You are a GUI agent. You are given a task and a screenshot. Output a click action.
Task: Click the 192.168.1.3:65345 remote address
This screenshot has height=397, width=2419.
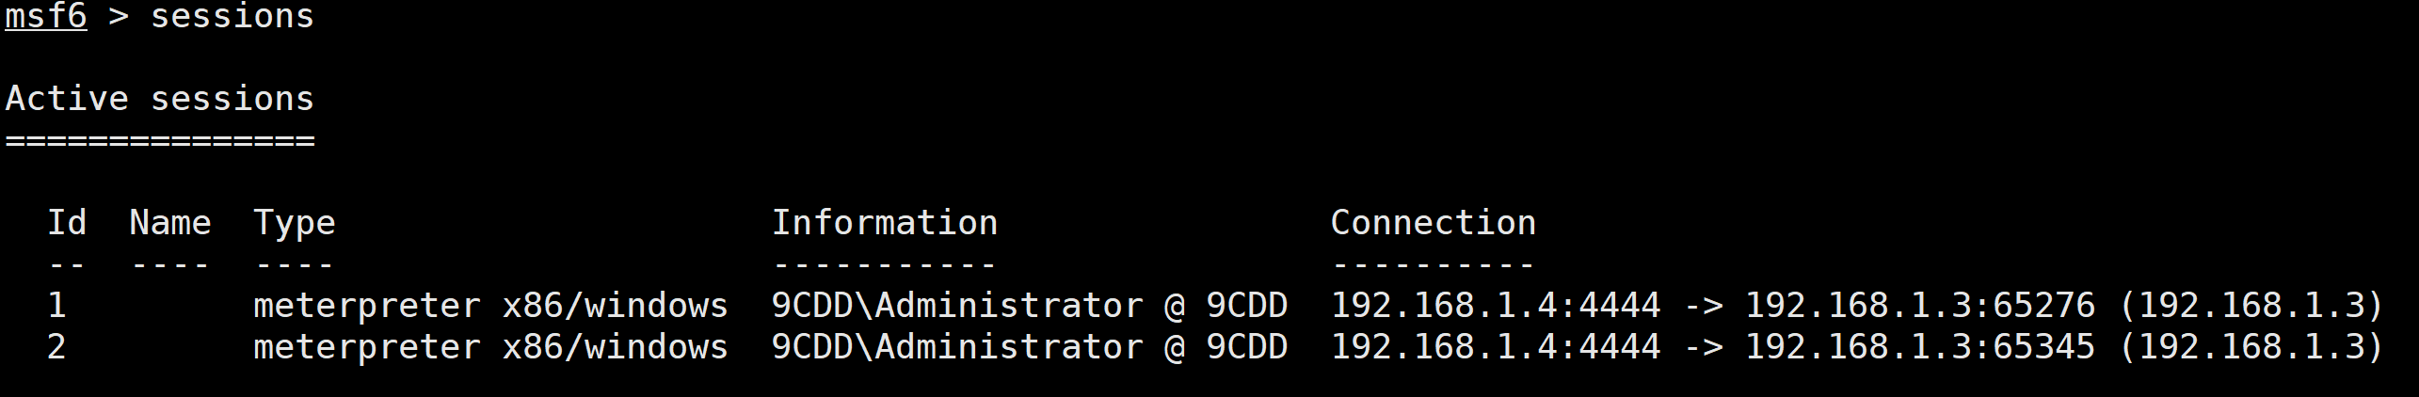tap(1920, 347)
